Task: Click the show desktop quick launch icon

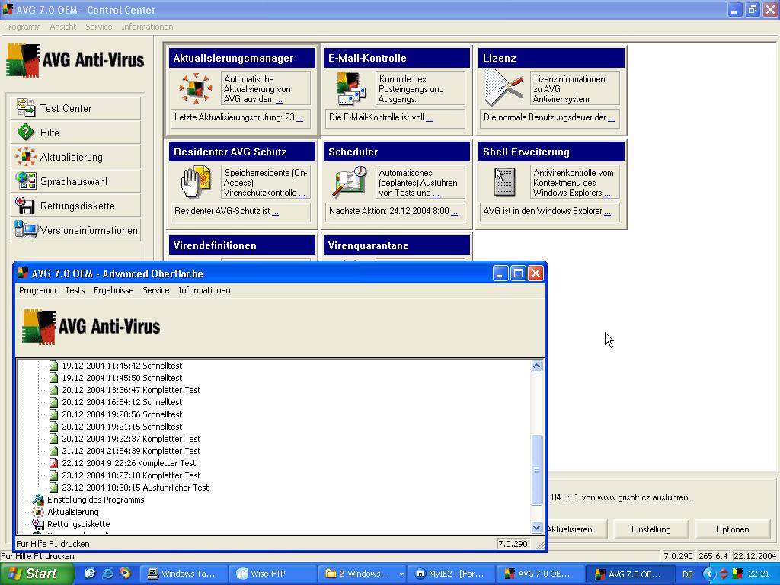Action: [90, 574]
